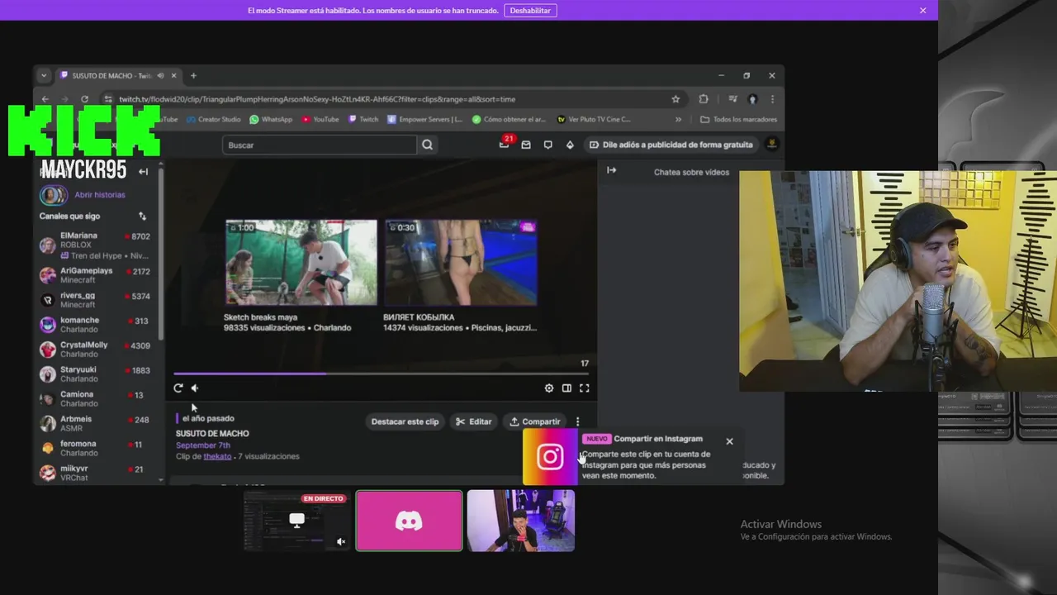Open the Abrir historias link

coord(100,195)
